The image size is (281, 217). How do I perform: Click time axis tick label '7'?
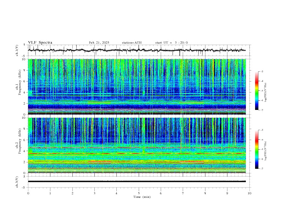(183, 193)
